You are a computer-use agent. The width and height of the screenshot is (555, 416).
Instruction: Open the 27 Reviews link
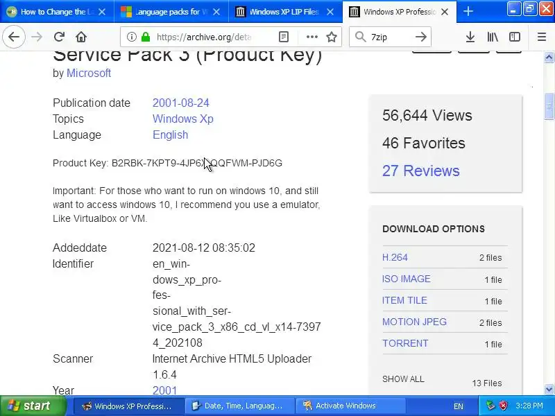click(421, 171)
